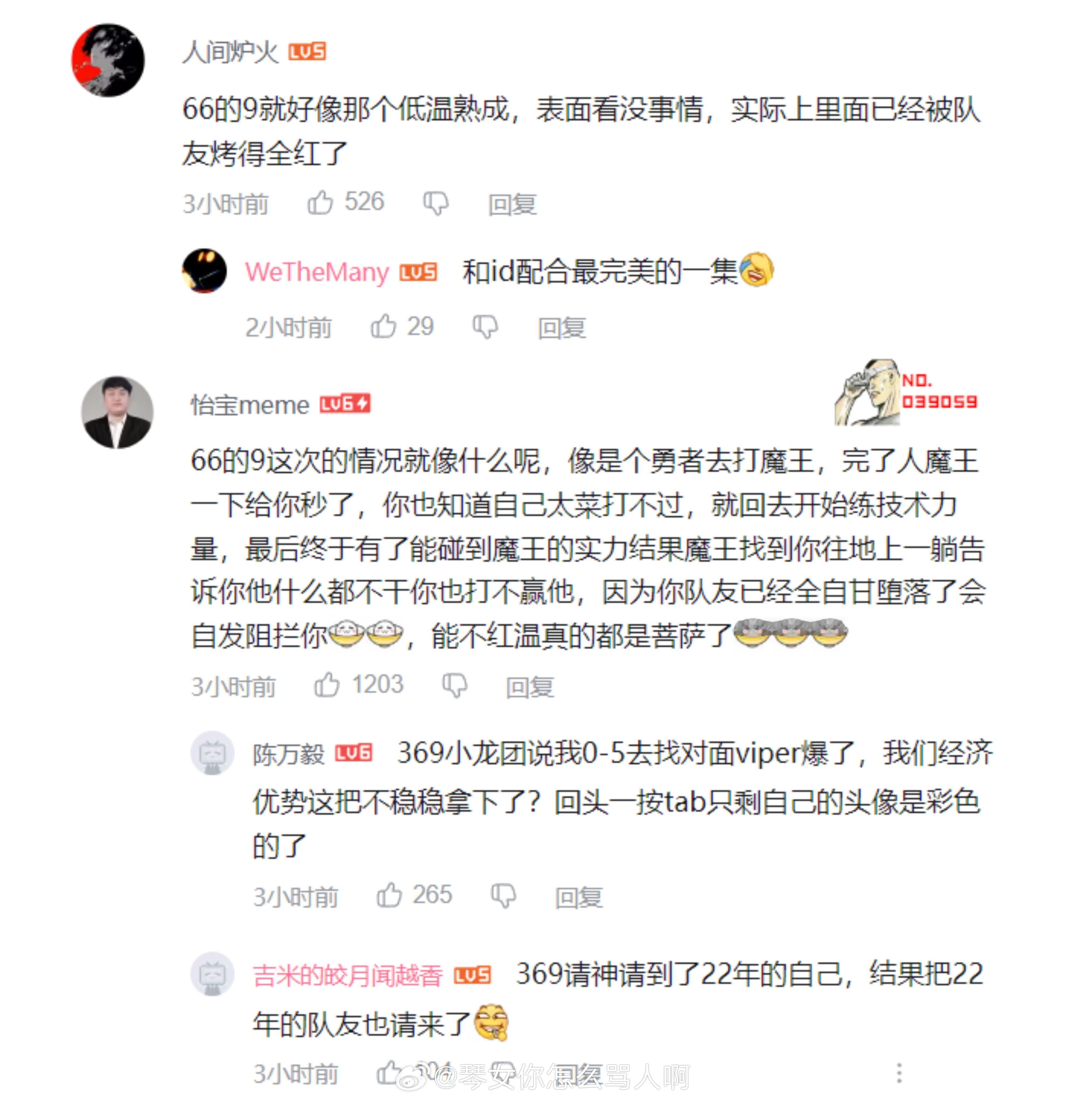Image resolution: width=1086 pixels, height=1102 pixels.
Task: Open 吉米的皎月闻越香 username link
Action: point(347,975)
